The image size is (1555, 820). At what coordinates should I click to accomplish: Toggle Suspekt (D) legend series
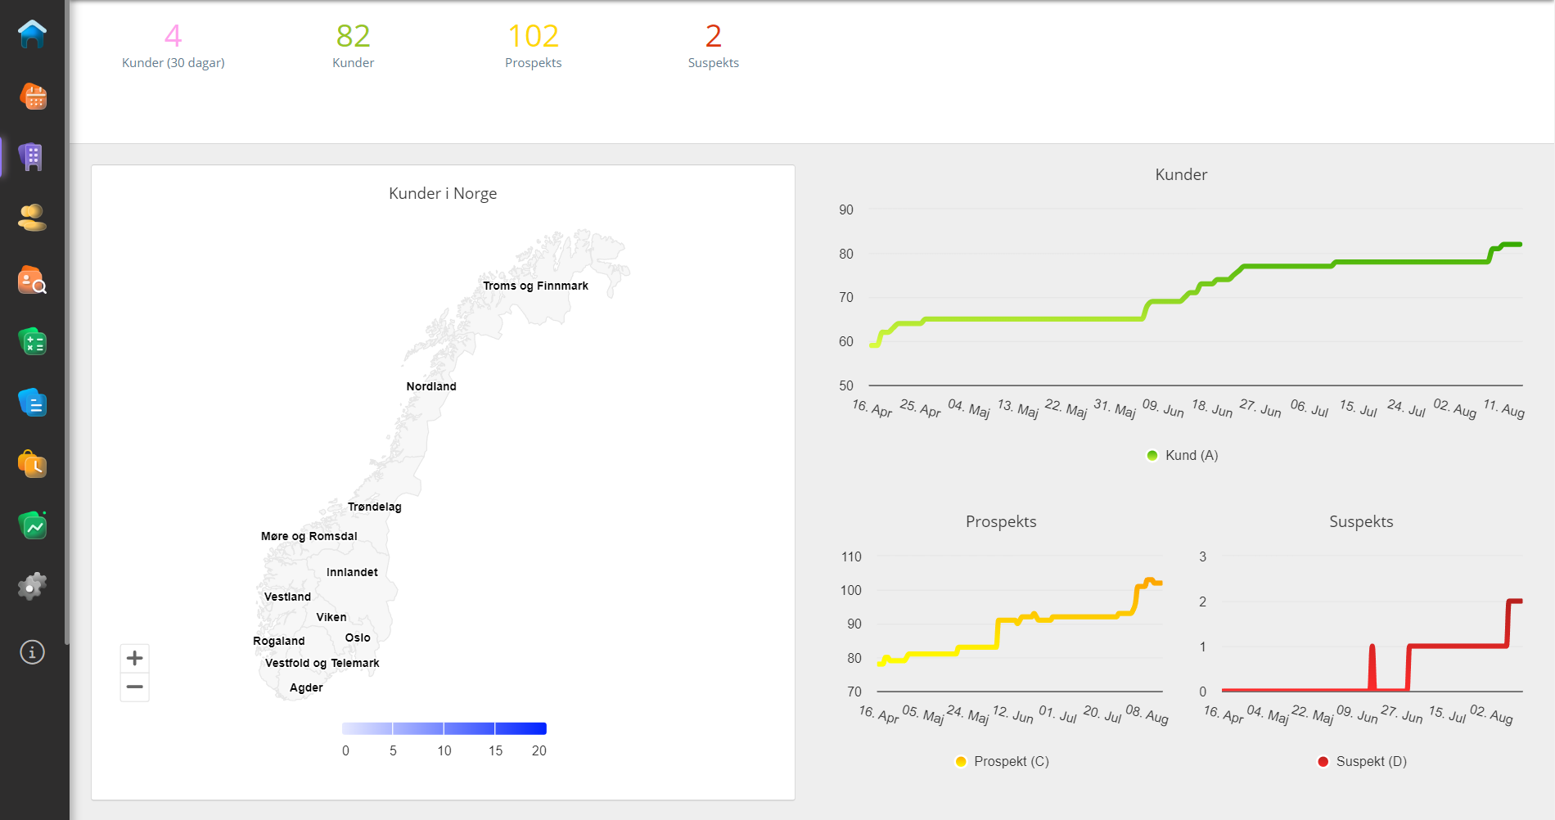(1362, 762)
